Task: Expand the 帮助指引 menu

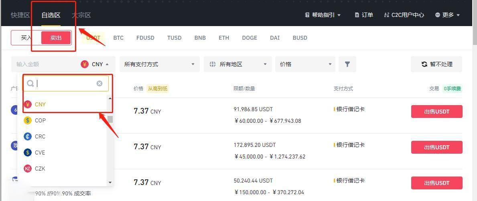Action: pos(323,15)
